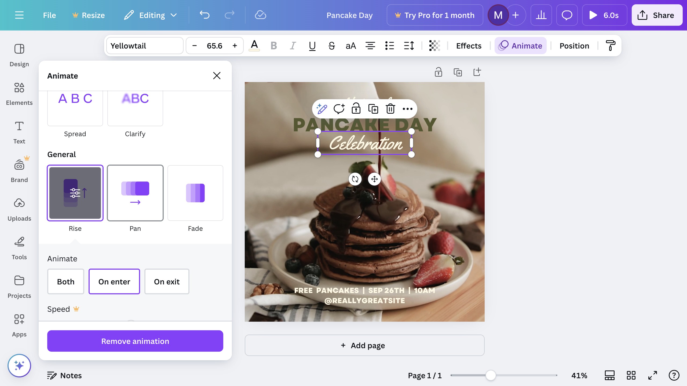Image resolution: width=687 pixels, height=386 pixels.
Task: Open the Tools sidebar tab
Action: [19, 248]
